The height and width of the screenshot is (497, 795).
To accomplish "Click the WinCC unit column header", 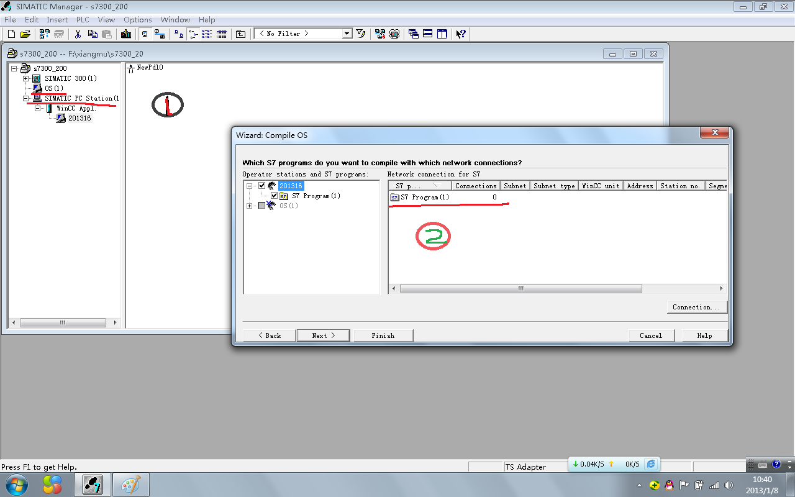I will pos(601,186).
